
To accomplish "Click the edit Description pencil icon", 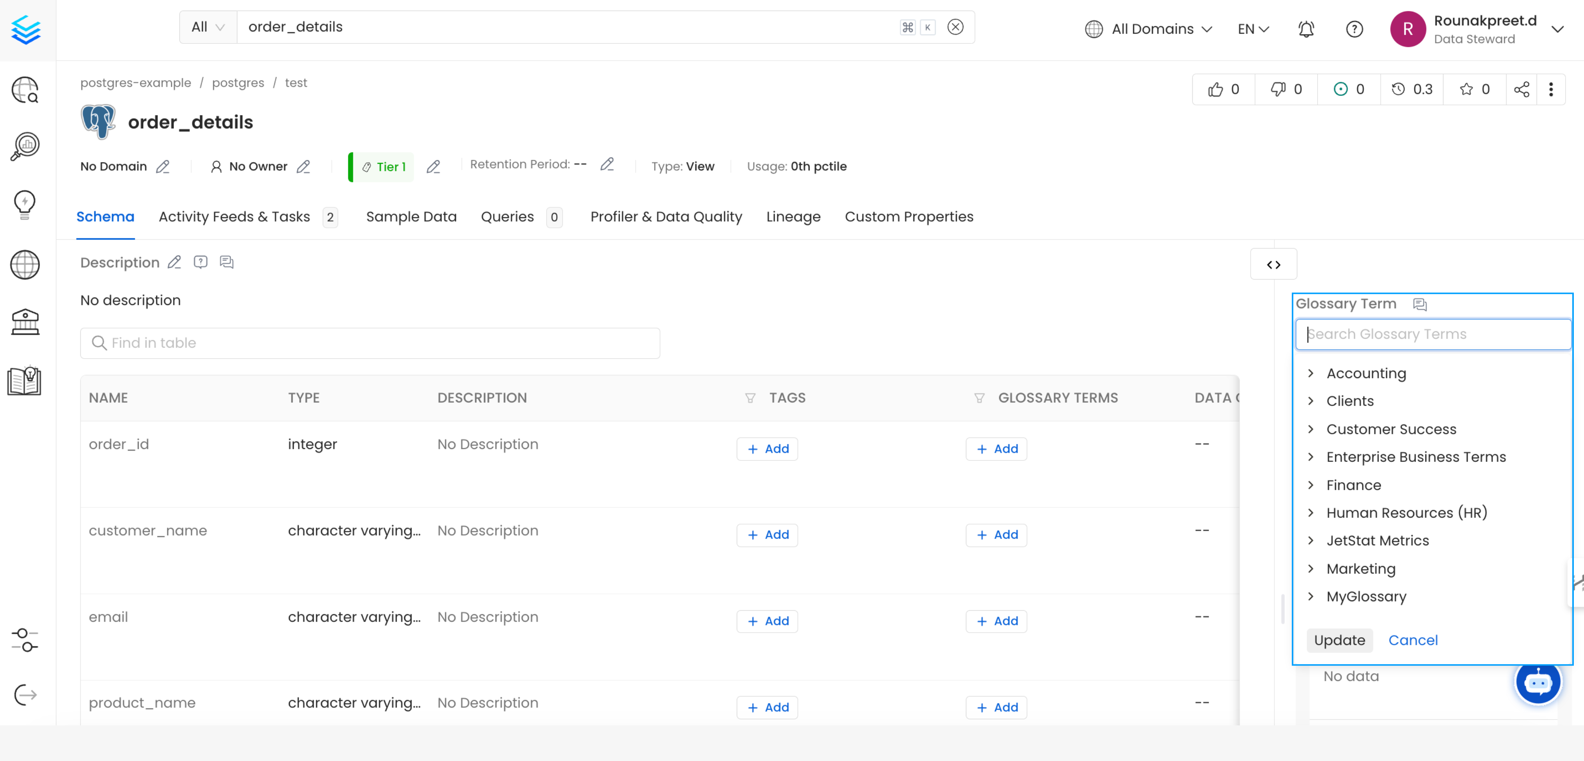I will click(x=175, y=263).
